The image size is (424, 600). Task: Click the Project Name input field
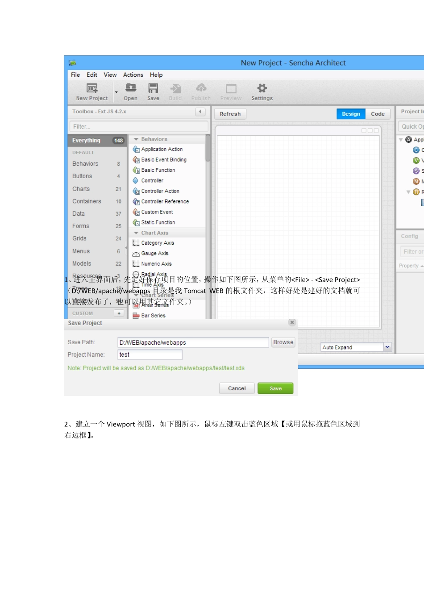(x=150, y=354)
